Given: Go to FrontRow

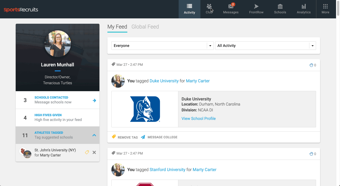Looking at the screenshot, I should [x=256, y=9].
